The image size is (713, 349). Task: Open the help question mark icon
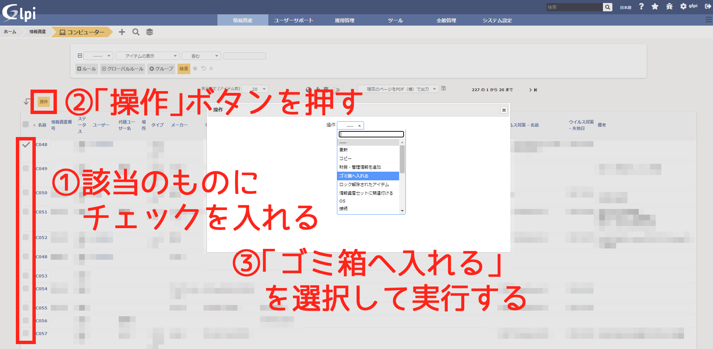(x=641, y=6)
